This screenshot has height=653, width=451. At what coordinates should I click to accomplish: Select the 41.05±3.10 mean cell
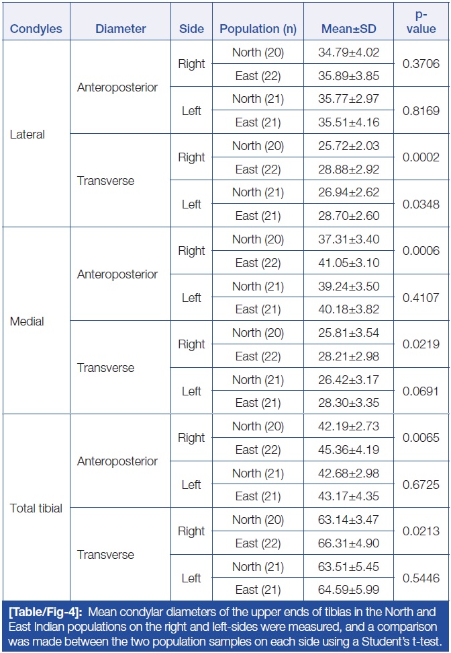tap(348, 263)
